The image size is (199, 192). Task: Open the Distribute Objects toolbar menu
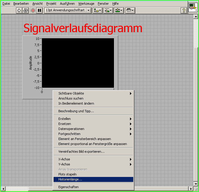click(x=108, y=10)
